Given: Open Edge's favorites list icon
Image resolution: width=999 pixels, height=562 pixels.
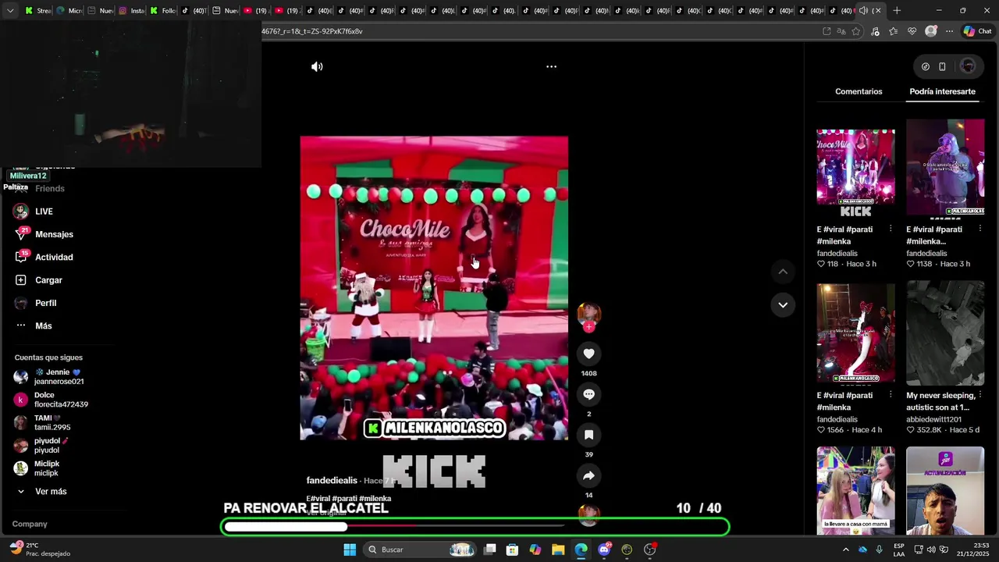Looking at the screenshot, I should click(893, 31).
